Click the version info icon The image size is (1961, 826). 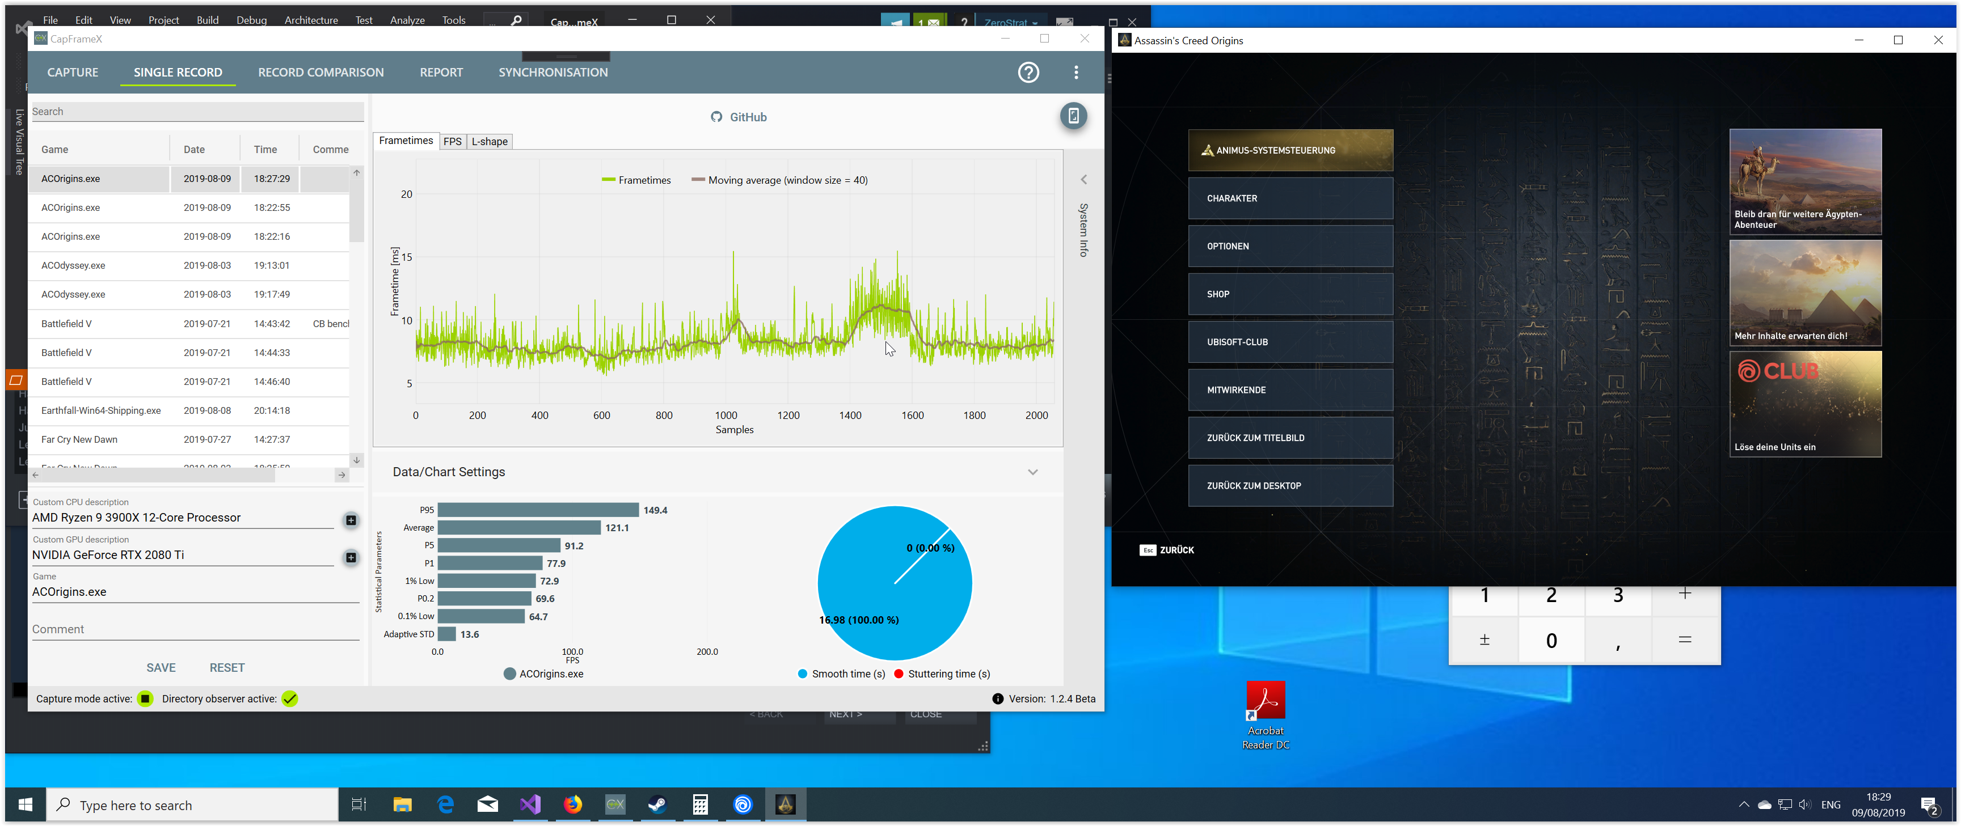click(997, 699)
